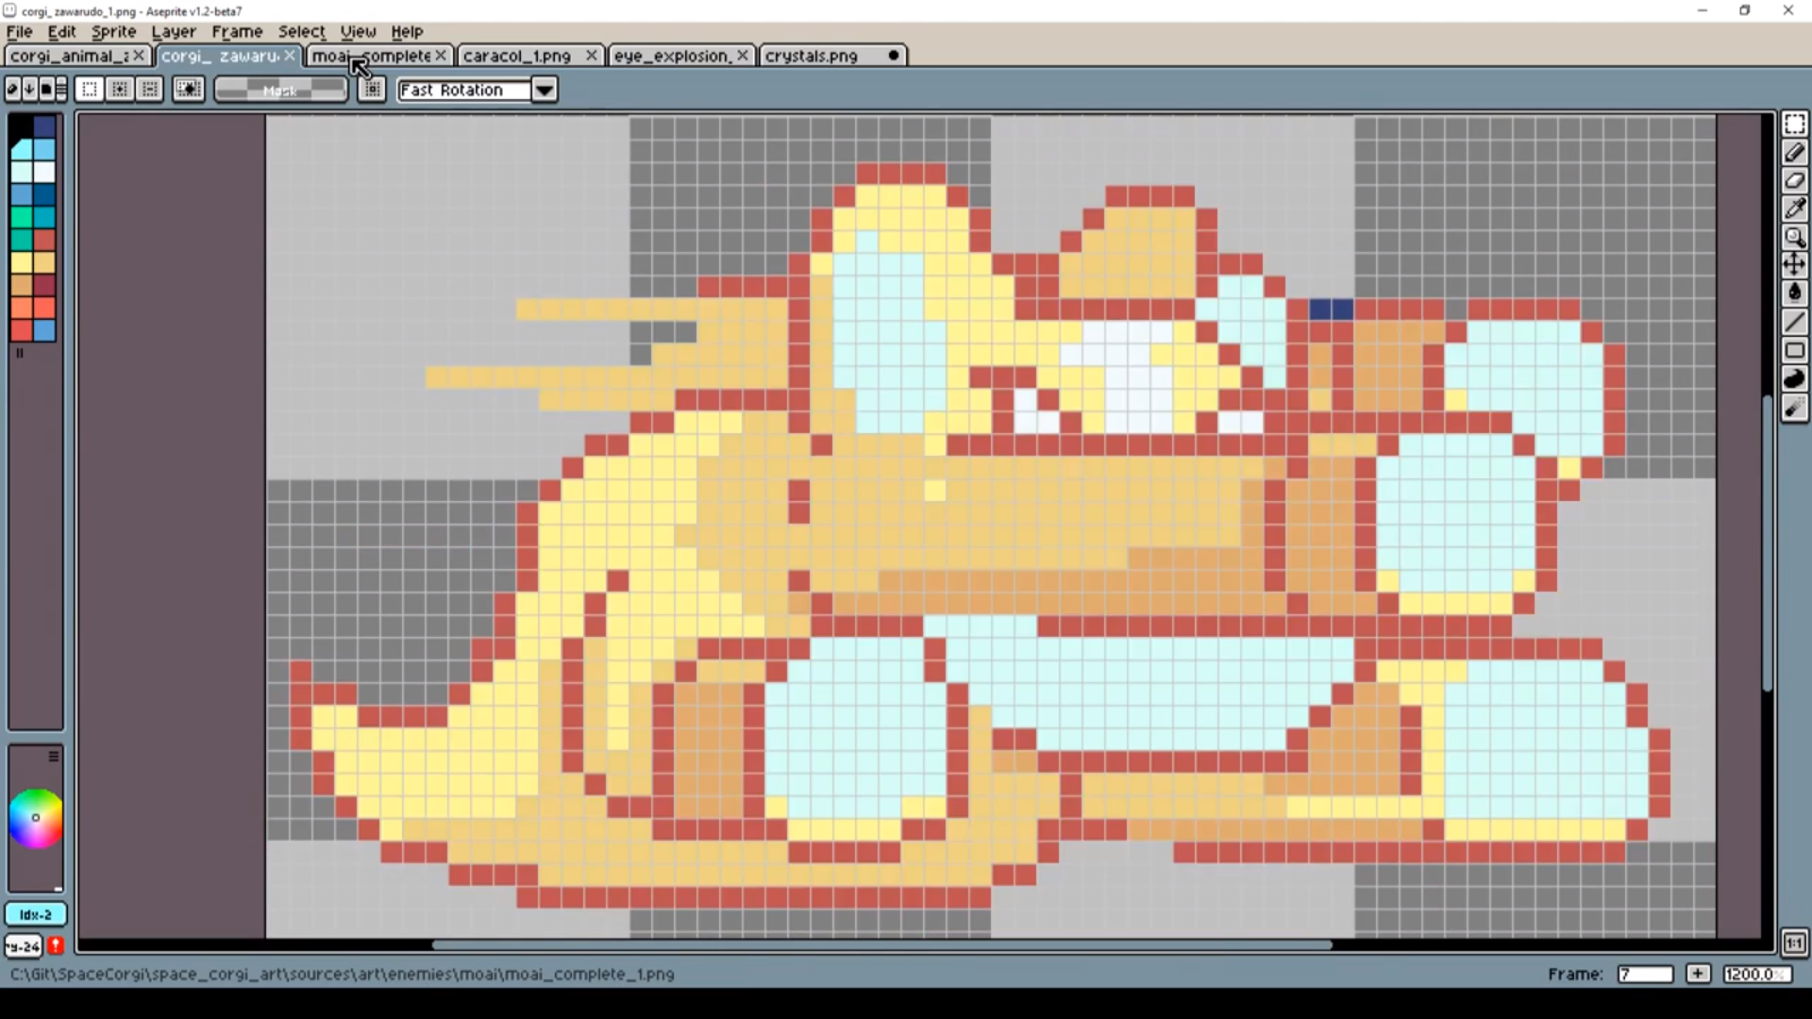Click inside the color wheel picker
The image size is (1812, 1019).
36,818
